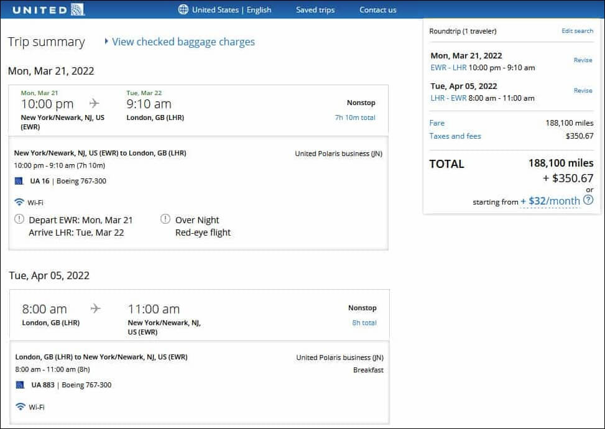Image resolution: width=605 pixels, height=429 pixels.
Task: Click the Wi-Fi icon on flight UA 16
Action: (x=19, y=202)
